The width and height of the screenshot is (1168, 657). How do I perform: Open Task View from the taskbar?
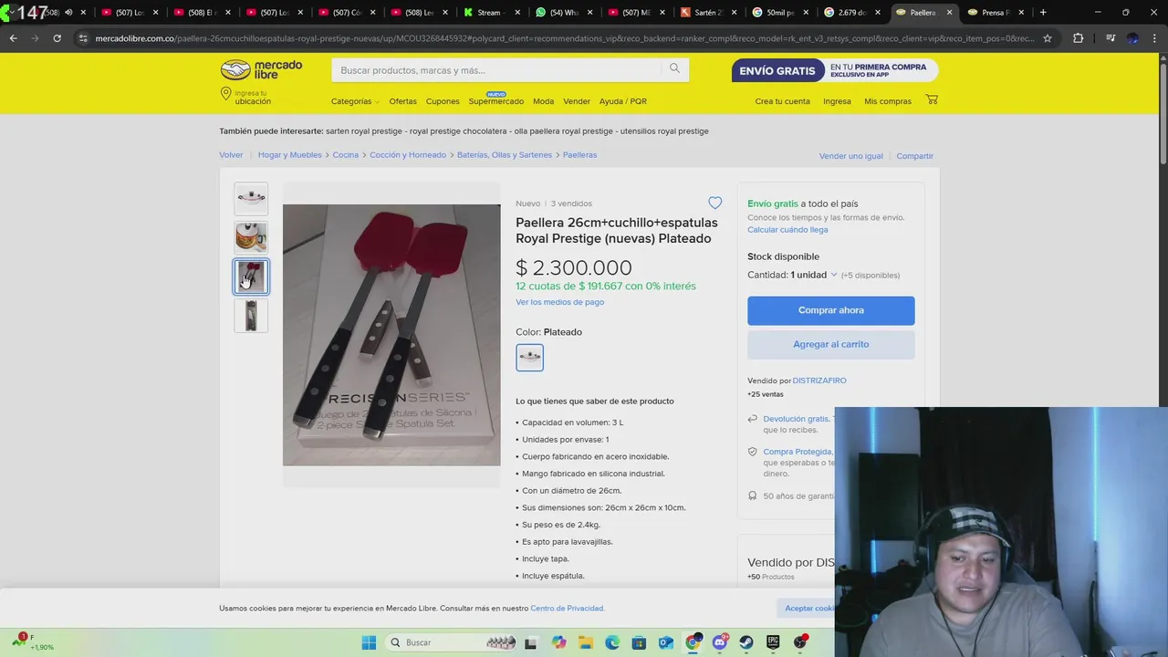pyautogui.click(x=530, y=642)
